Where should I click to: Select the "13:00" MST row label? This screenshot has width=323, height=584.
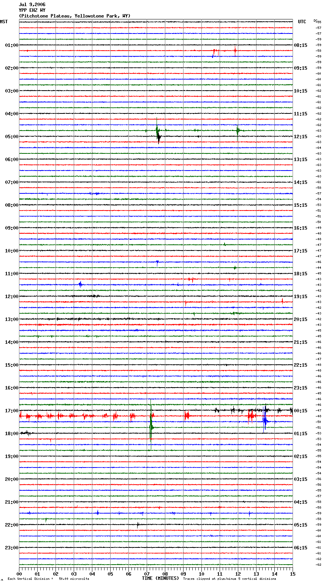(x=12, y=319)
